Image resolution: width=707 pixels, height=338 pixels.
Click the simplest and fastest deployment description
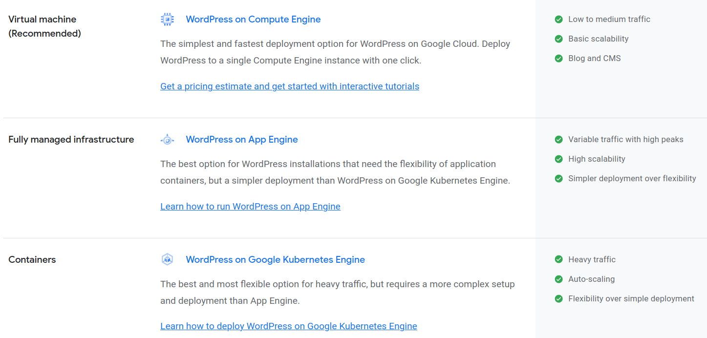(335, 52)
